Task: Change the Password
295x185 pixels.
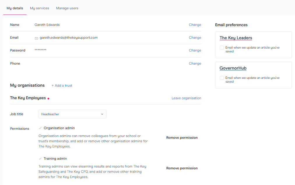Action: tap(195, 50)
